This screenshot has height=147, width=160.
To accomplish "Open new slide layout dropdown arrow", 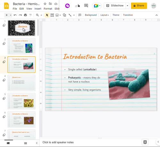I will tap(11, 15).
